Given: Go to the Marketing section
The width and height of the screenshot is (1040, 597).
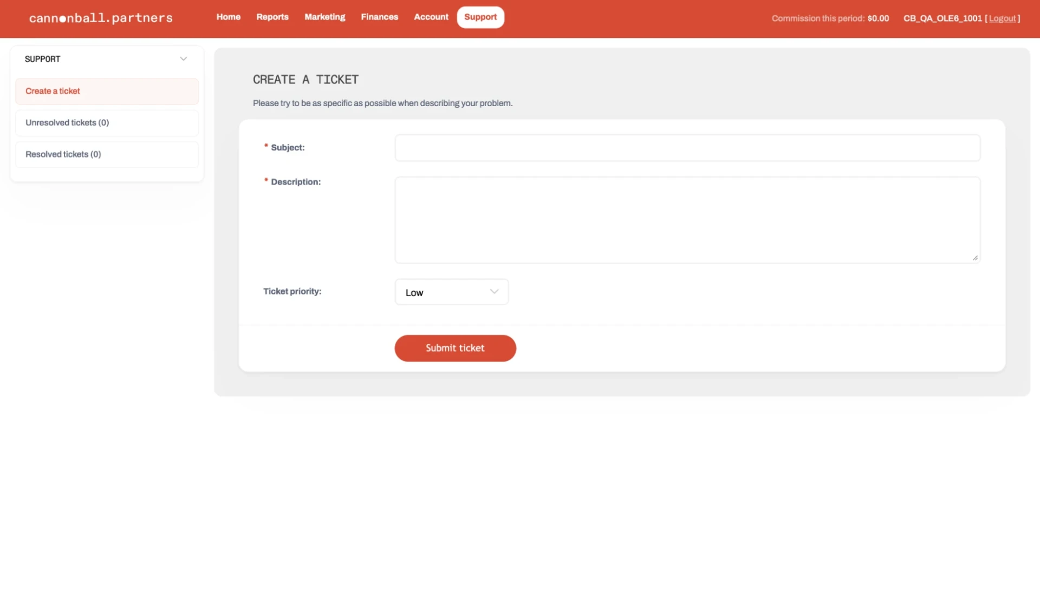Looking at the screenshot, I should point(324,17).
